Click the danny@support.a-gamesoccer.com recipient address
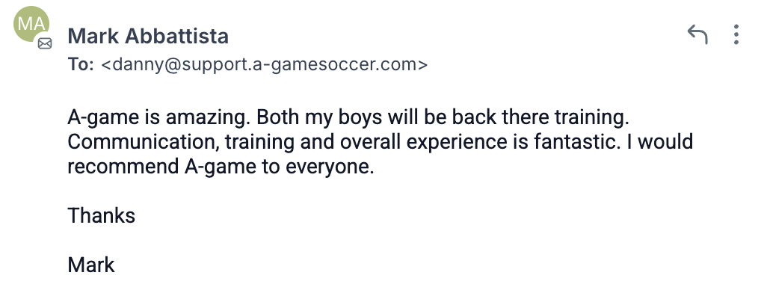 264,65
